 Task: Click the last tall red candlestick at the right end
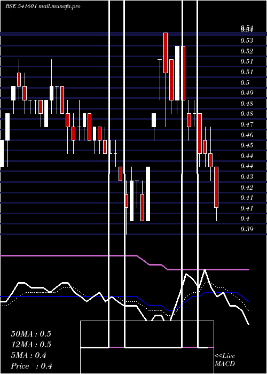pyautogui.click(x=216, y=187)
